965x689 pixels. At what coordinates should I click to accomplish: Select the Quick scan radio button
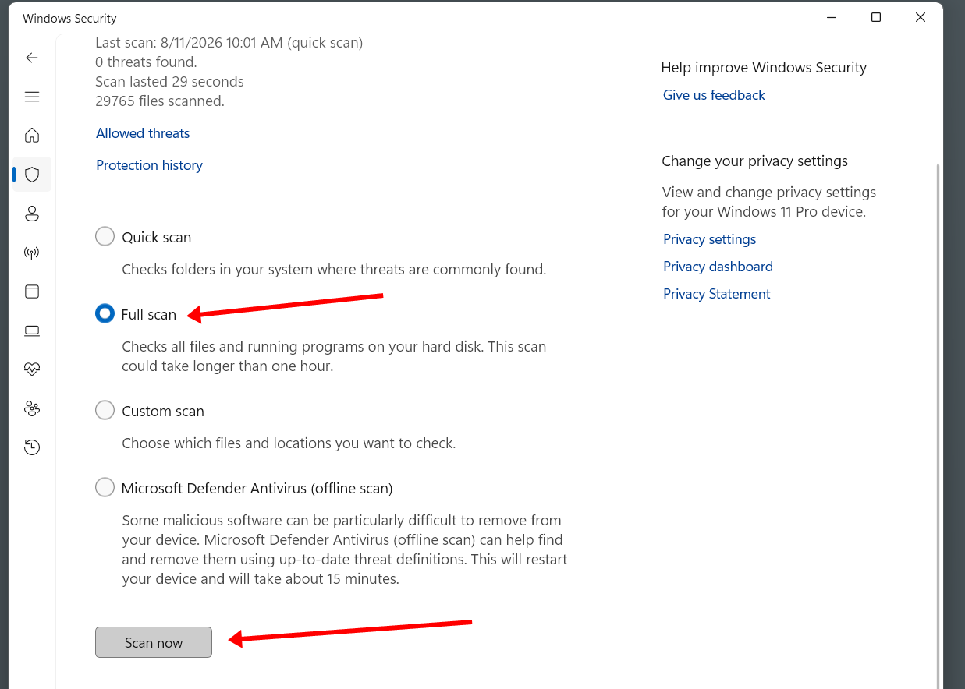point(105,236)
